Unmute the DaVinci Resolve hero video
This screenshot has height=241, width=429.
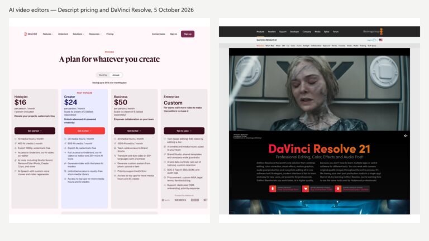pyautogui.click(x=406, y=136)
